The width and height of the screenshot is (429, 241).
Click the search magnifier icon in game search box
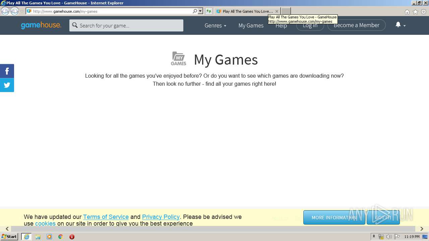(75, 25)
